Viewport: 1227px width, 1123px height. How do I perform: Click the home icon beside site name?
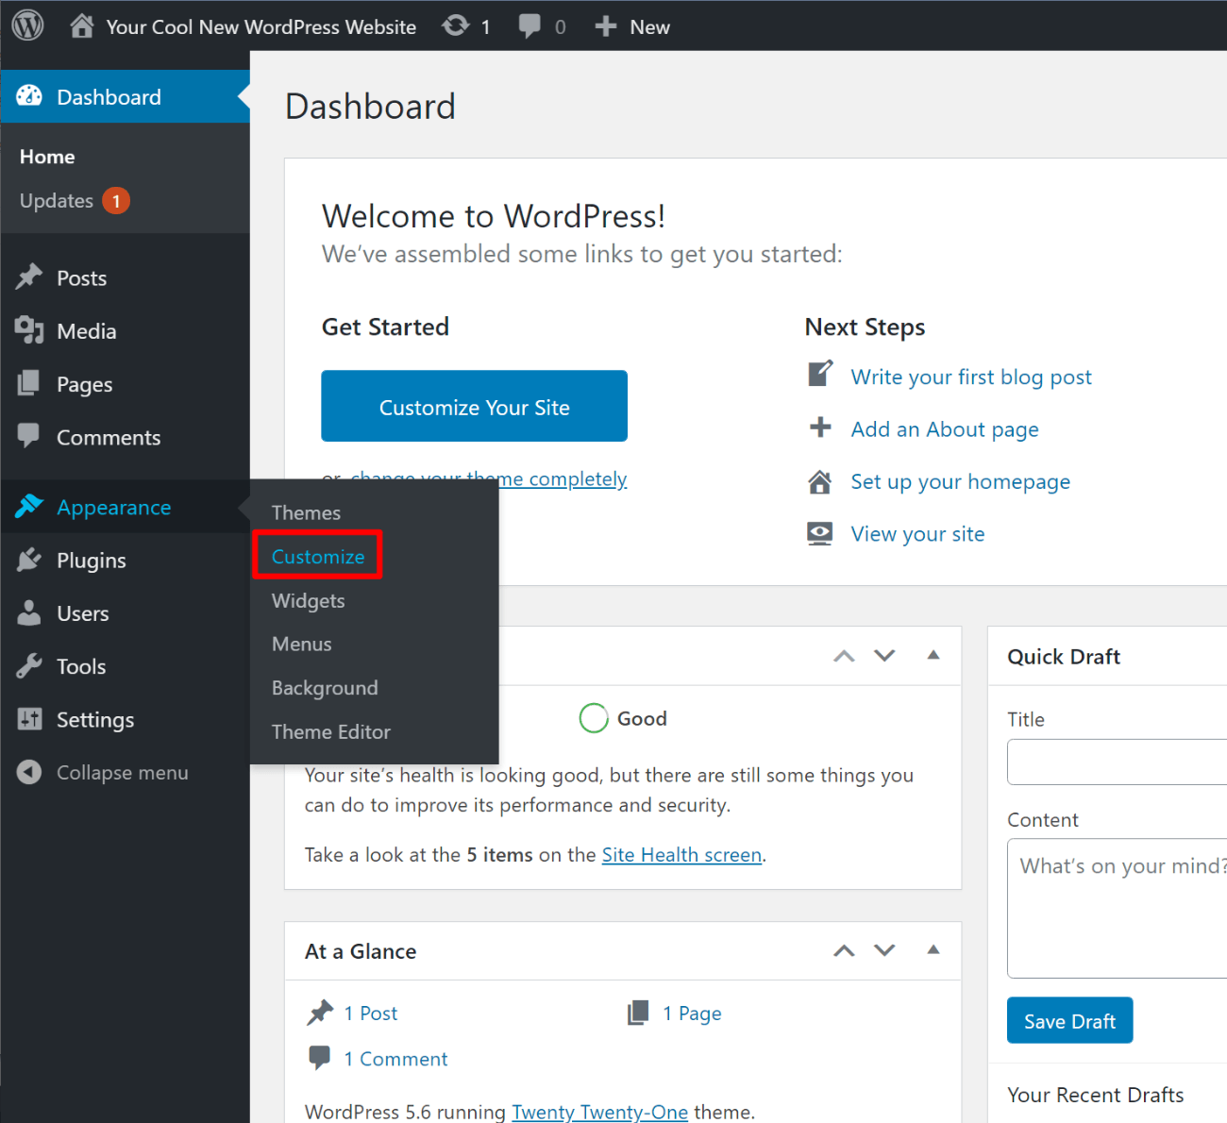click(x=82, y=25)
